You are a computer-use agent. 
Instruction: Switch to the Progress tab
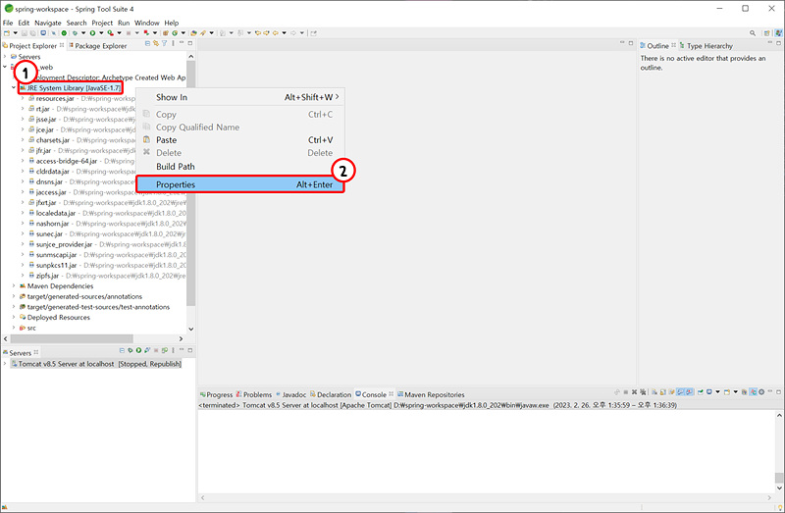[216, 394]
